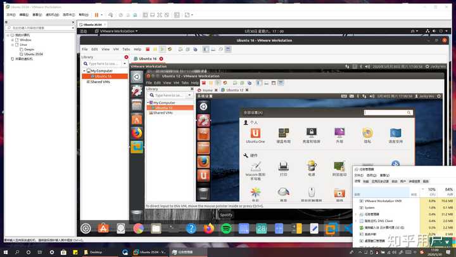Click Ubuntu dash icon in Ubuntu 16 launcher
The width and height of the screenshot is (456, 257).
pyautogui.click(x=137, y=77)
